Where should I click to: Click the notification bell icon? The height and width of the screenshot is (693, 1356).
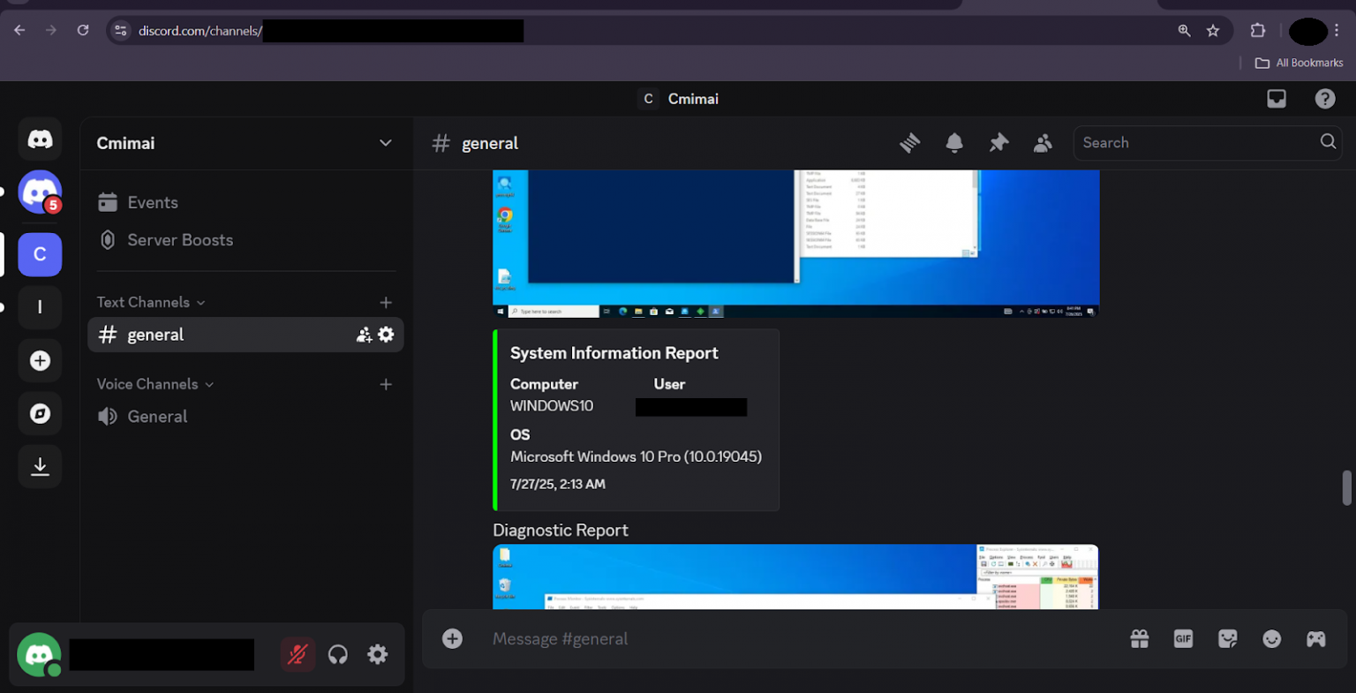[x=954, y=143]
